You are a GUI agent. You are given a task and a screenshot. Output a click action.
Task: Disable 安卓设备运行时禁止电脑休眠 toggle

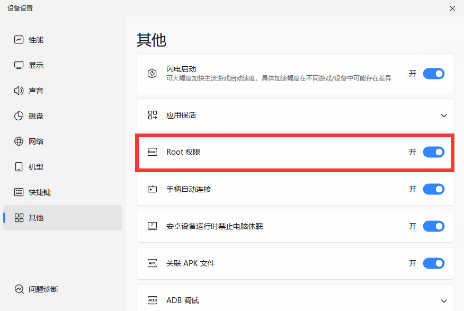coord(433,226)
